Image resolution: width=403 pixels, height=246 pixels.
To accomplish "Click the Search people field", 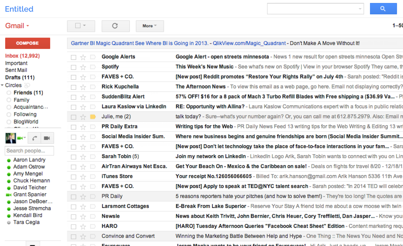I will point(29,151).
